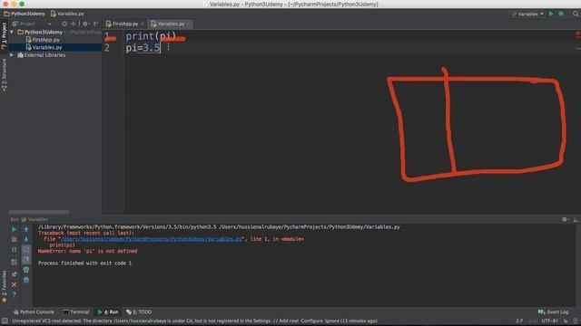Toggle the 2: Favorites side tool window

[x=4, y=286]
